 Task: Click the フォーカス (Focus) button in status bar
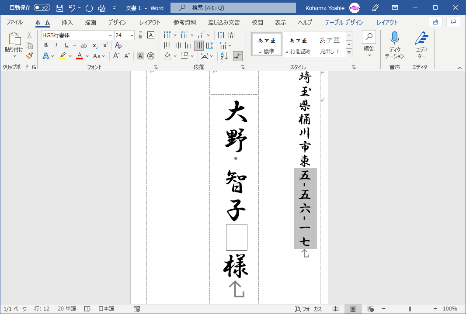[x=308, y=309]
